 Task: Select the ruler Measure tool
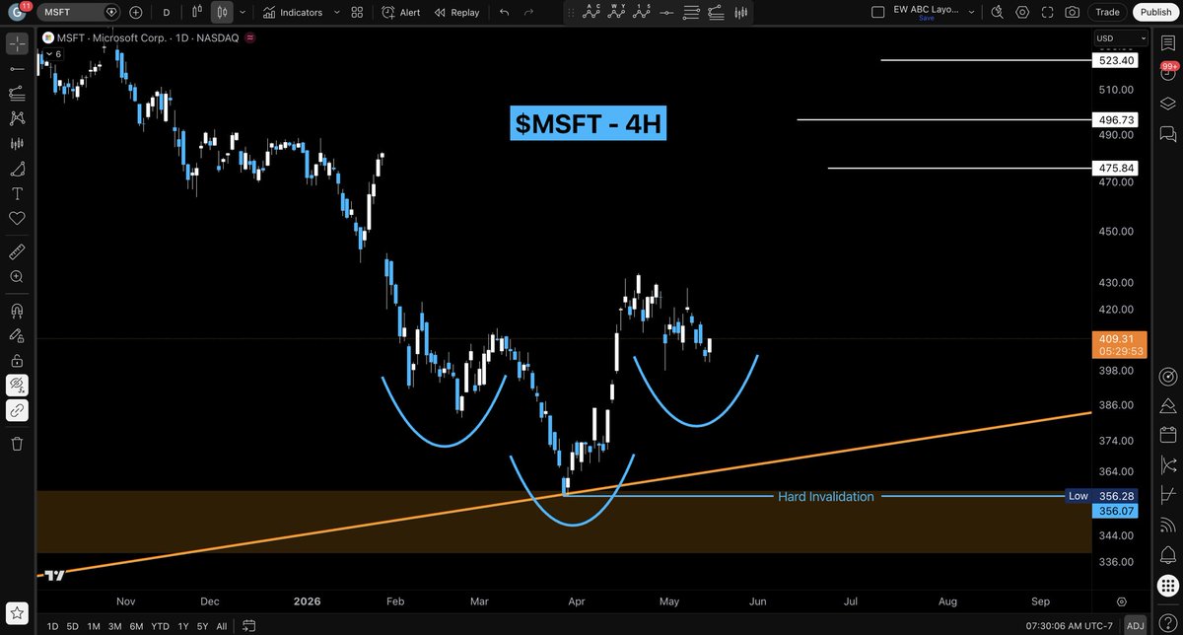coord(17,251)
